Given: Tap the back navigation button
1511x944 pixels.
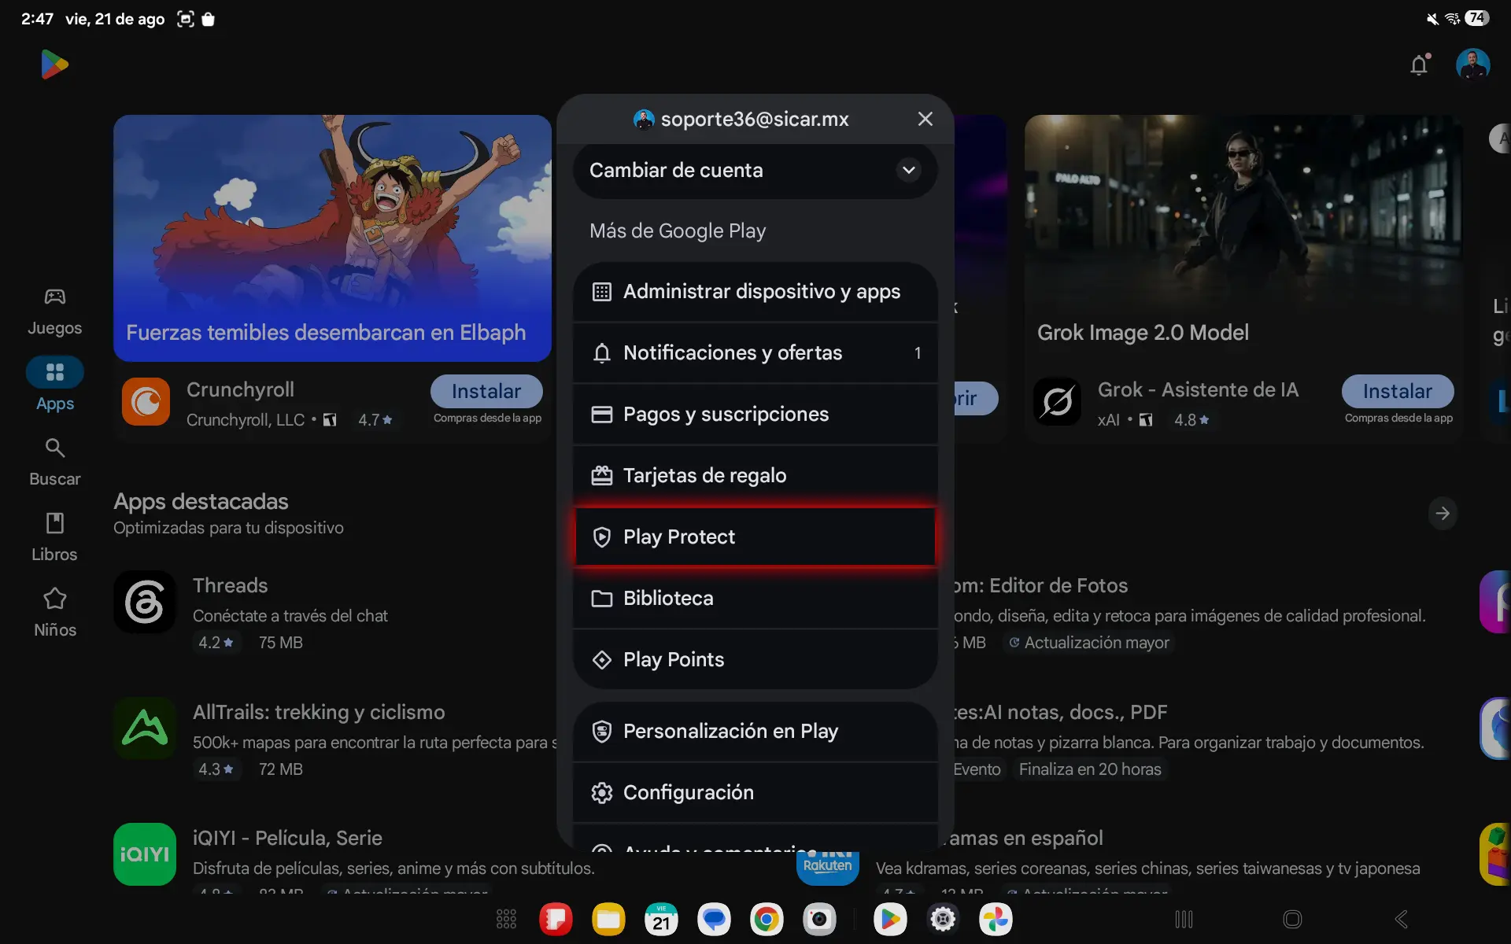Looking at the screenshot, I should (x=1401, y=919).
